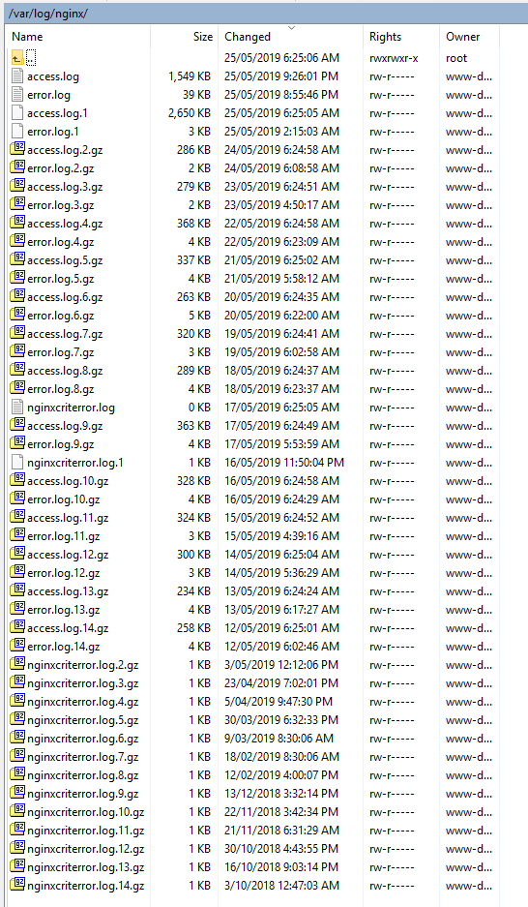Click the access.log file icon
Screen dimensions: 528x907
(17, 76)
